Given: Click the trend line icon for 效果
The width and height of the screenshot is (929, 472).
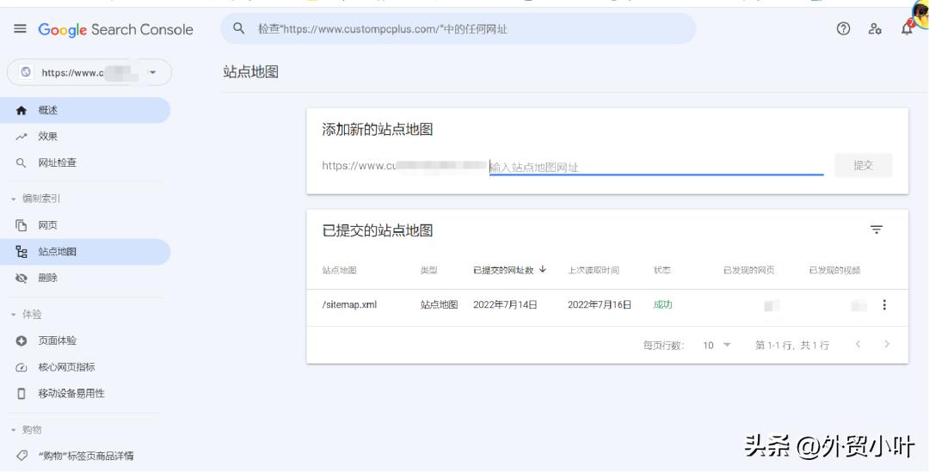Looking at the screenshot, I should click(x=22, y=137).
